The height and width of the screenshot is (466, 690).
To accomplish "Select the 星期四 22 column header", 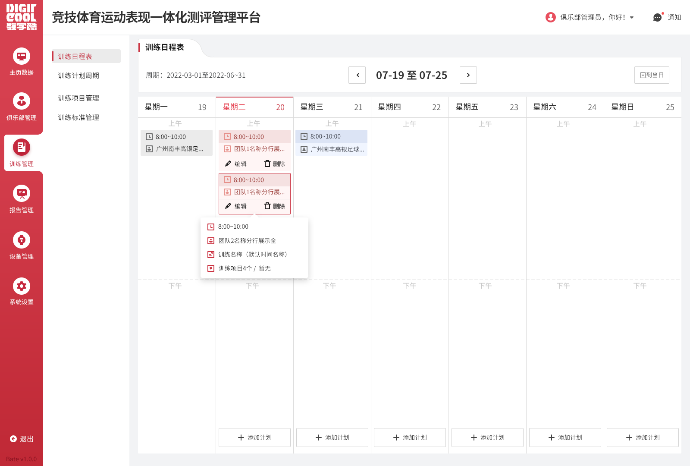I will click(x=410, y=107).
